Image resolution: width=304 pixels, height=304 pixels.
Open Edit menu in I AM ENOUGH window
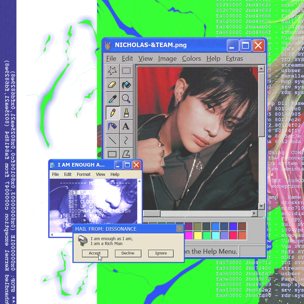point(67,174)
